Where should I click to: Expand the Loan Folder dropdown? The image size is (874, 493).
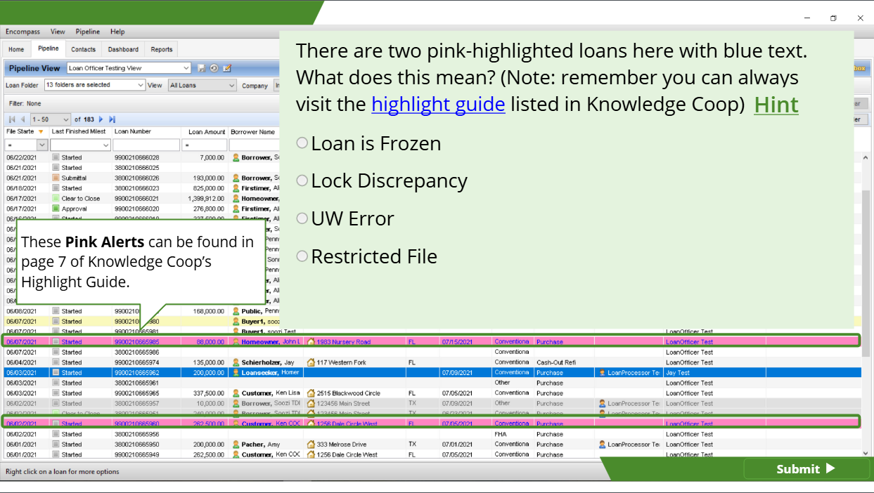(140, 85)
